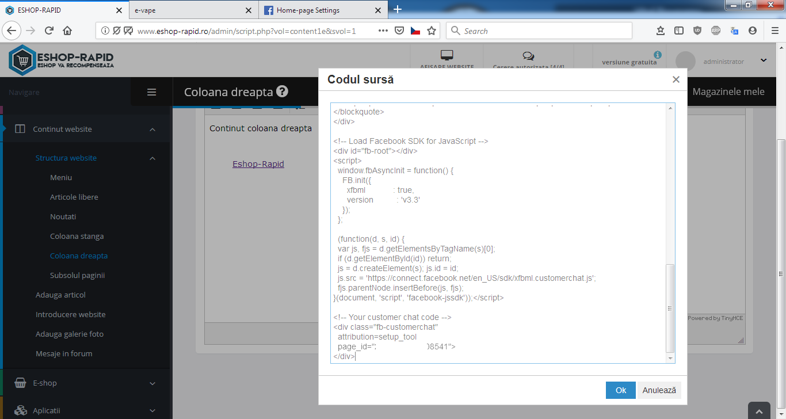The width and height of the screenshot is (786, 419).
Task: Click the ESHOP-RAPID logo
Action: 62,60
